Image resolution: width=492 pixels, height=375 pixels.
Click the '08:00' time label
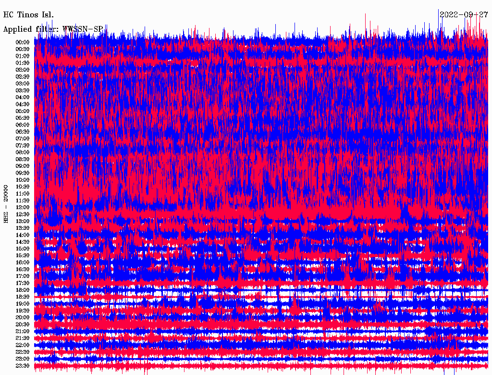23,152
